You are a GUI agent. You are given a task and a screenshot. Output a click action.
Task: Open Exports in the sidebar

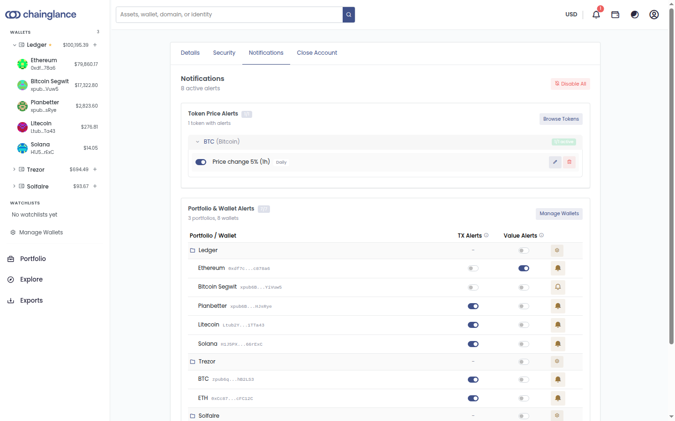point(31,300)
